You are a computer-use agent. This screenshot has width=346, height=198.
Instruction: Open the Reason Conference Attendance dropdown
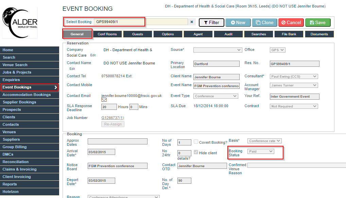click(x=124, y=197)
